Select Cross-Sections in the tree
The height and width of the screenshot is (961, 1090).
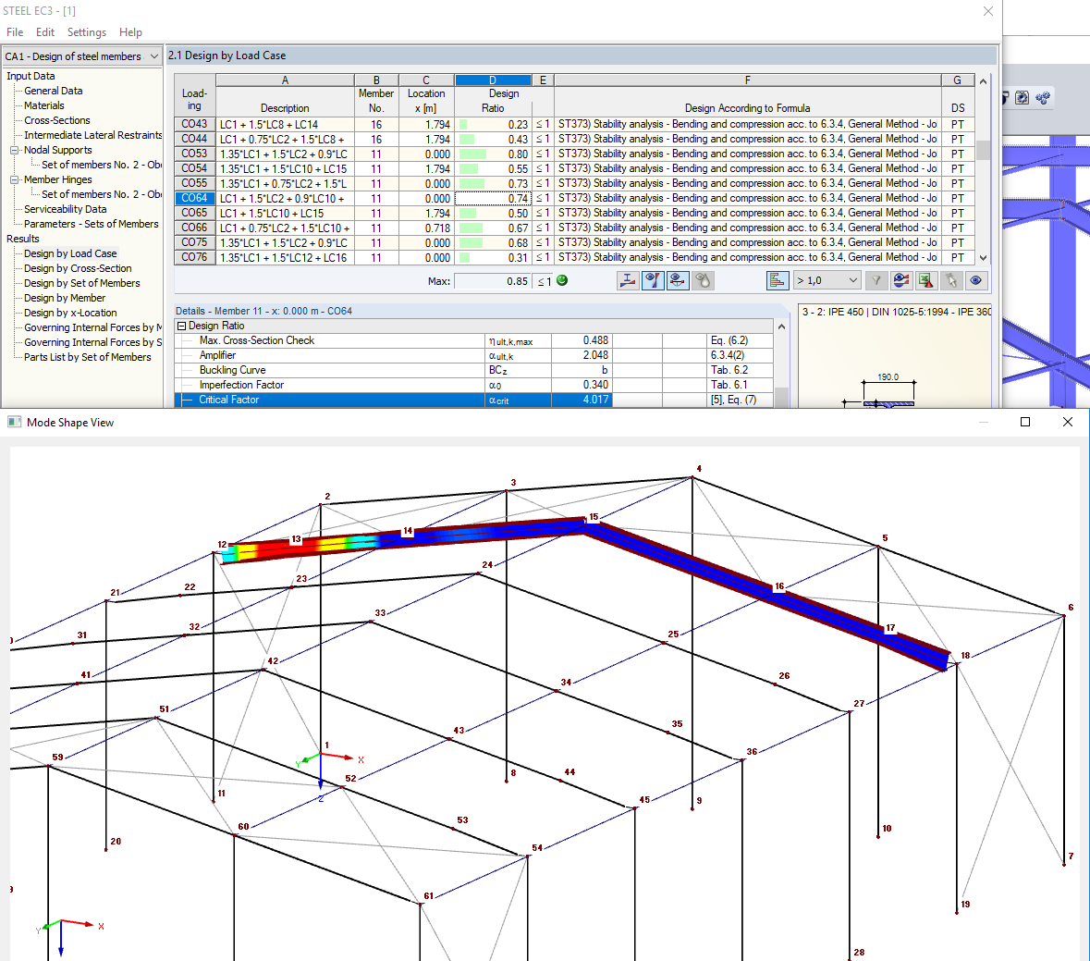pyautogui.click(x=57, y=120)
